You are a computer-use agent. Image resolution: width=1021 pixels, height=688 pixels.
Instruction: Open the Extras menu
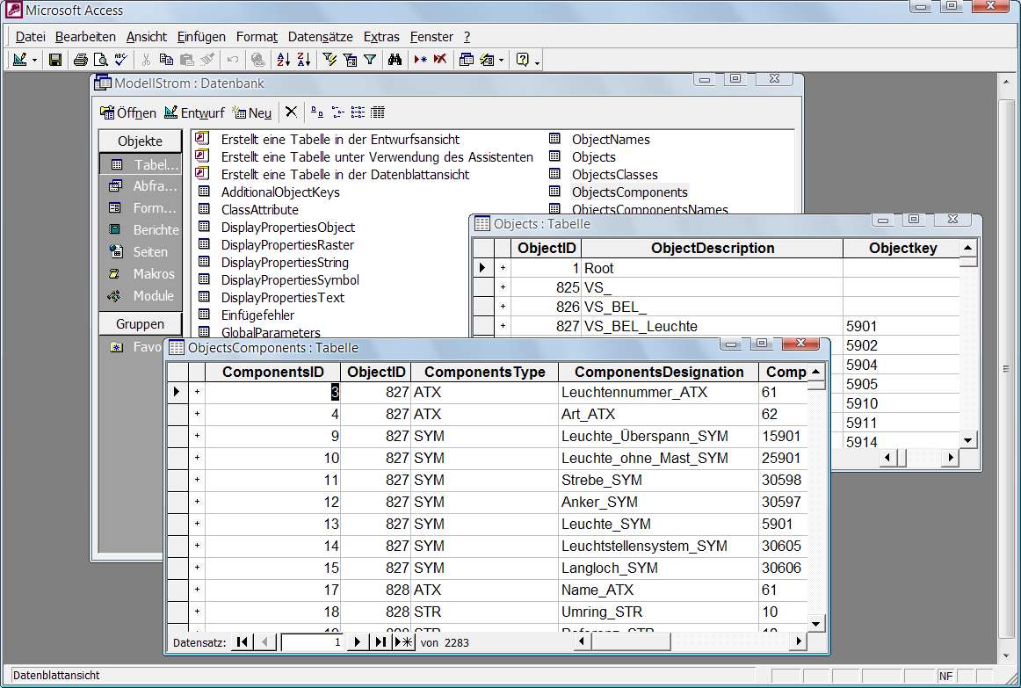coord(381,37)
